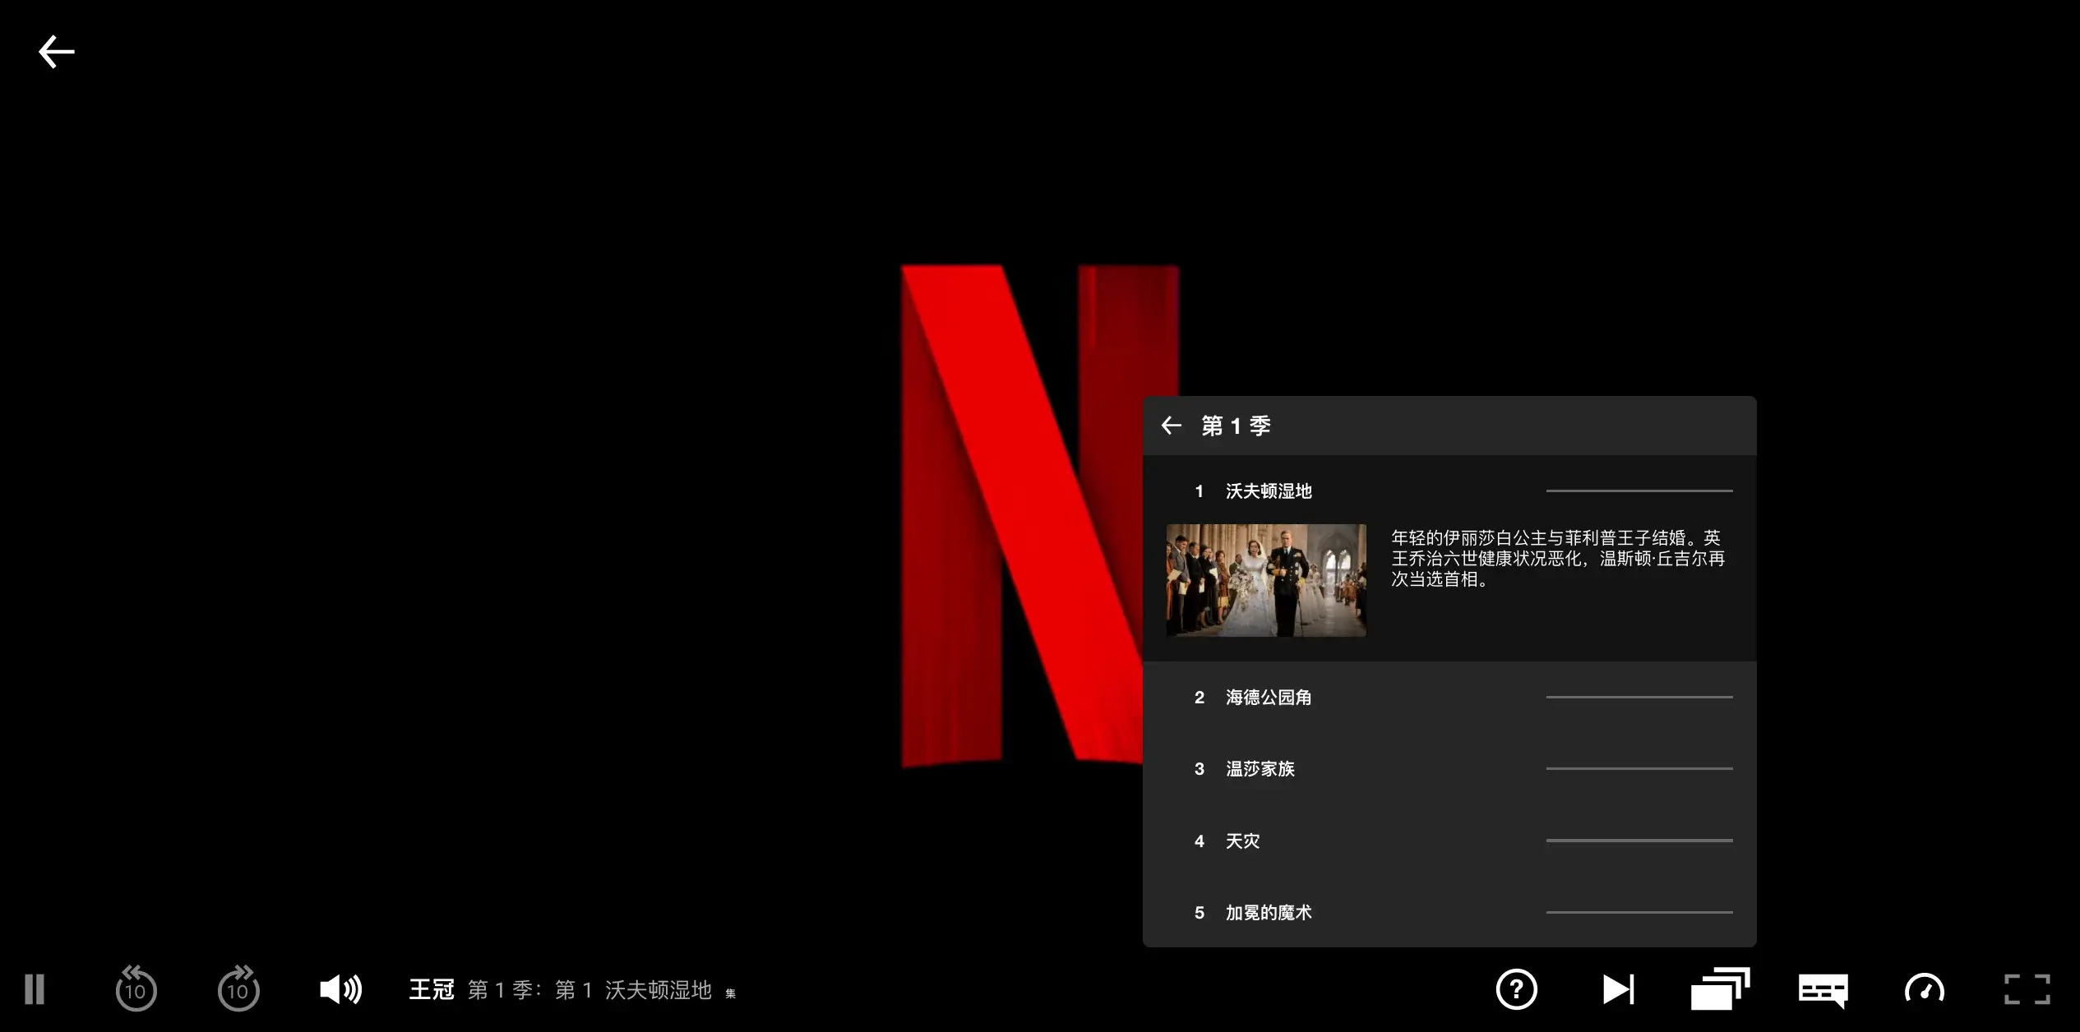The height and width of the screenshot is (1032, 2080).
Task: Mute the volume speaker icon
Action: [x=340, y=989]
